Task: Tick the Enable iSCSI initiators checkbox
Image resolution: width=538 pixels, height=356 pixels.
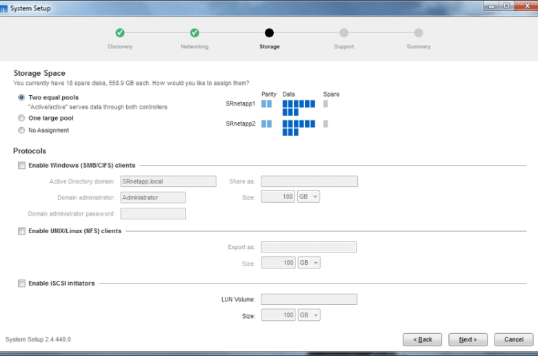Action: (21, 284)
